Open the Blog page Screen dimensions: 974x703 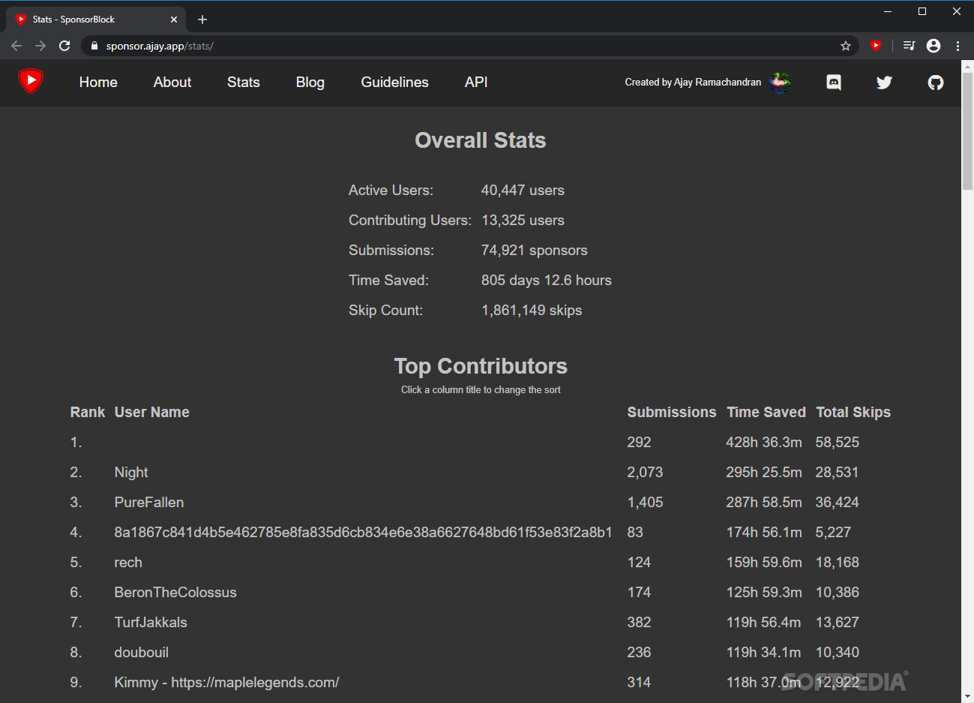click(x=310, y=83)
